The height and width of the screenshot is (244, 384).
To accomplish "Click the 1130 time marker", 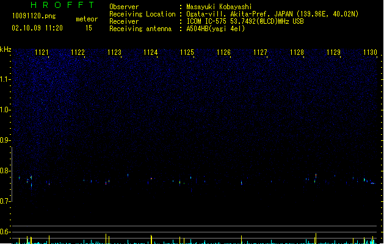I will tap(370, 52).
